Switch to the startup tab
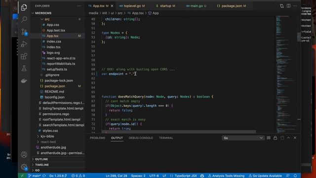The image size is (316, 178). point(165,6)
